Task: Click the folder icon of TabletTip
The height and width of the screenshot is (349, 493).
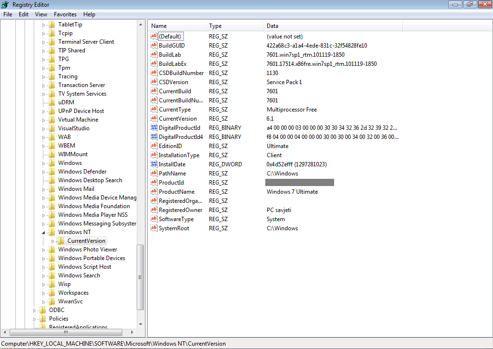Action: tap(52, 25)
